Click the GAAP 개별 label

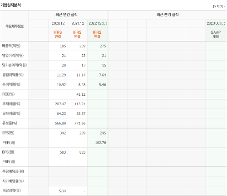(x=216, y=34)
